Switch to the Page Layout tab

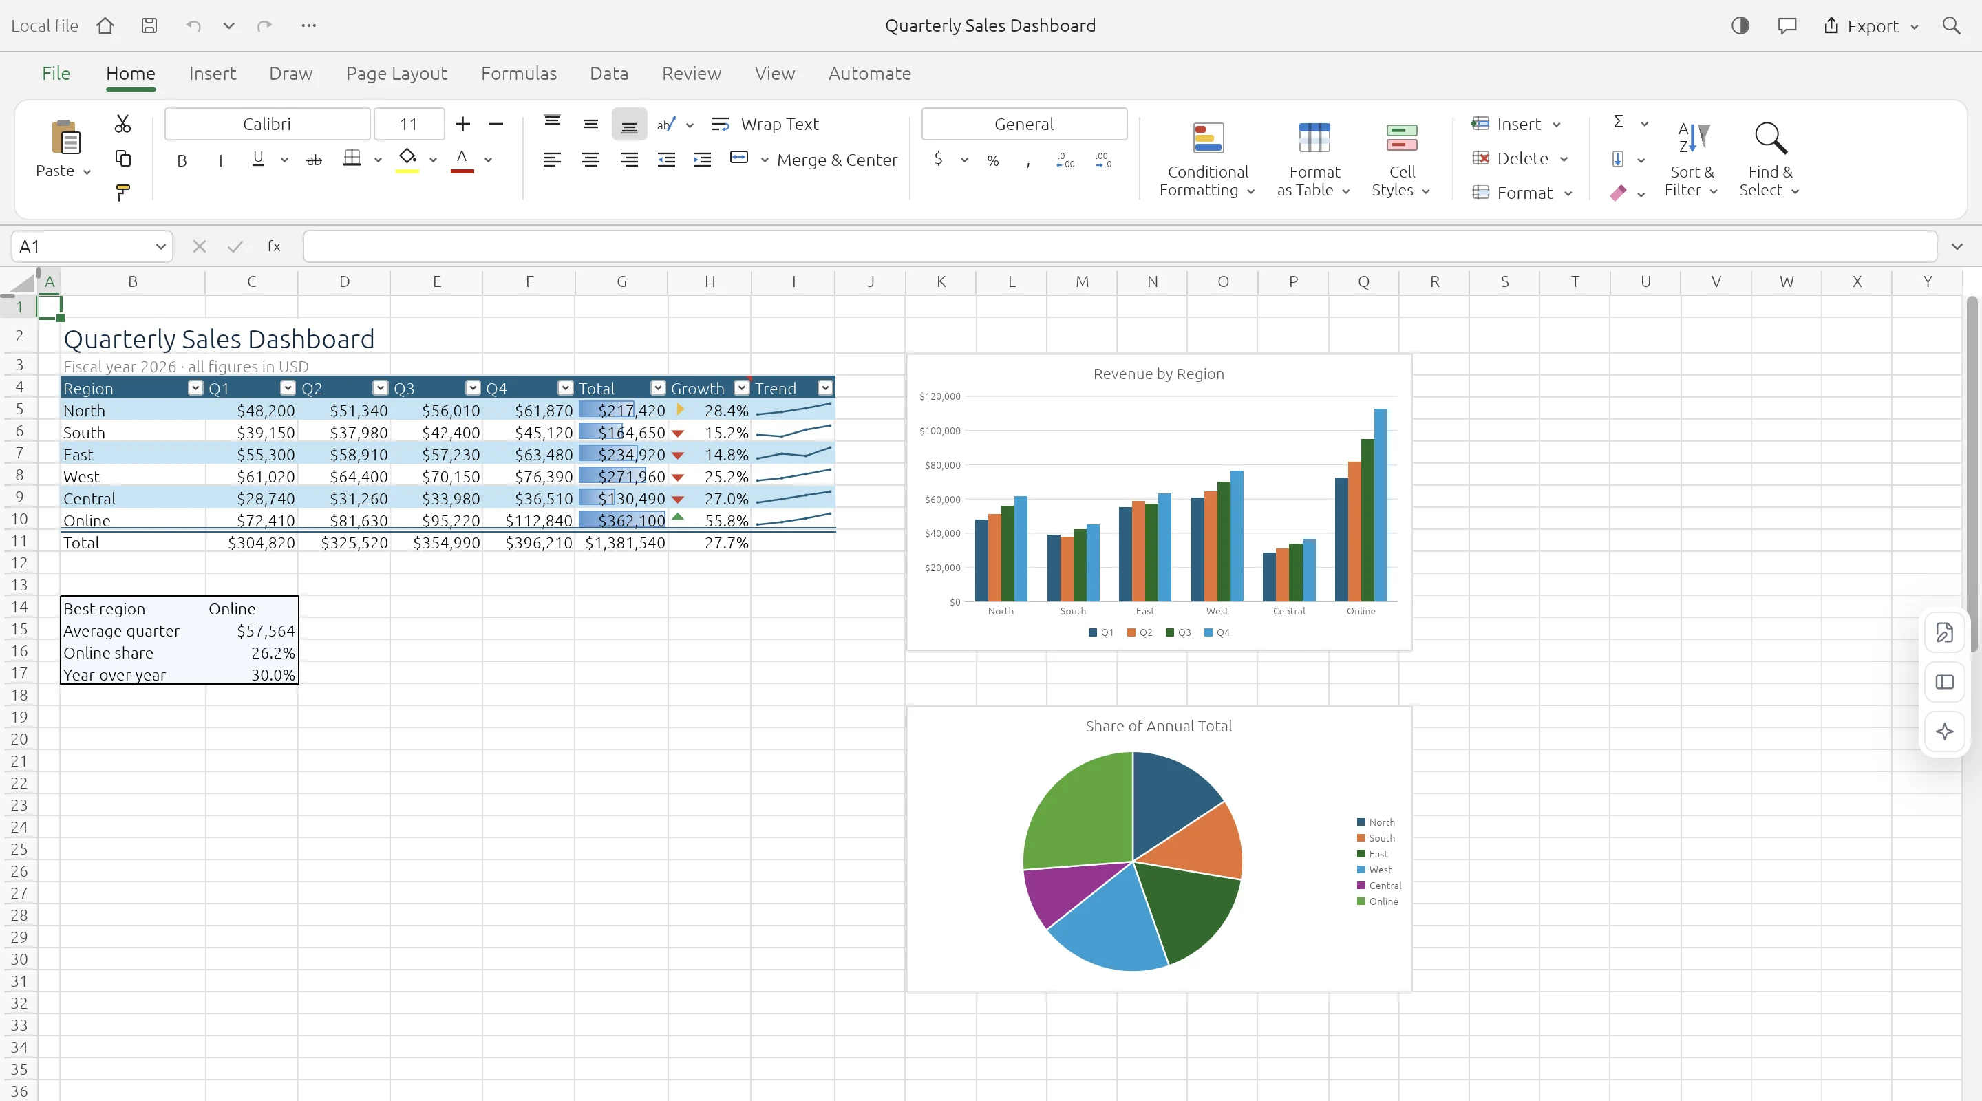[x=396, y=73]
